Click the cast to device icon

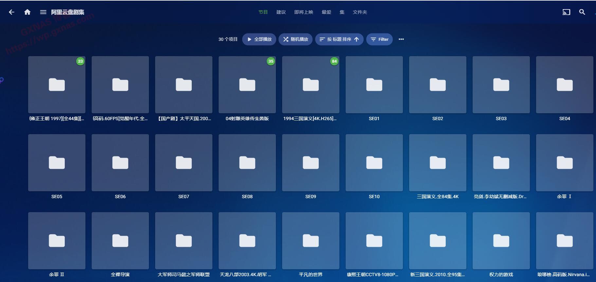[x=566, y=12]
